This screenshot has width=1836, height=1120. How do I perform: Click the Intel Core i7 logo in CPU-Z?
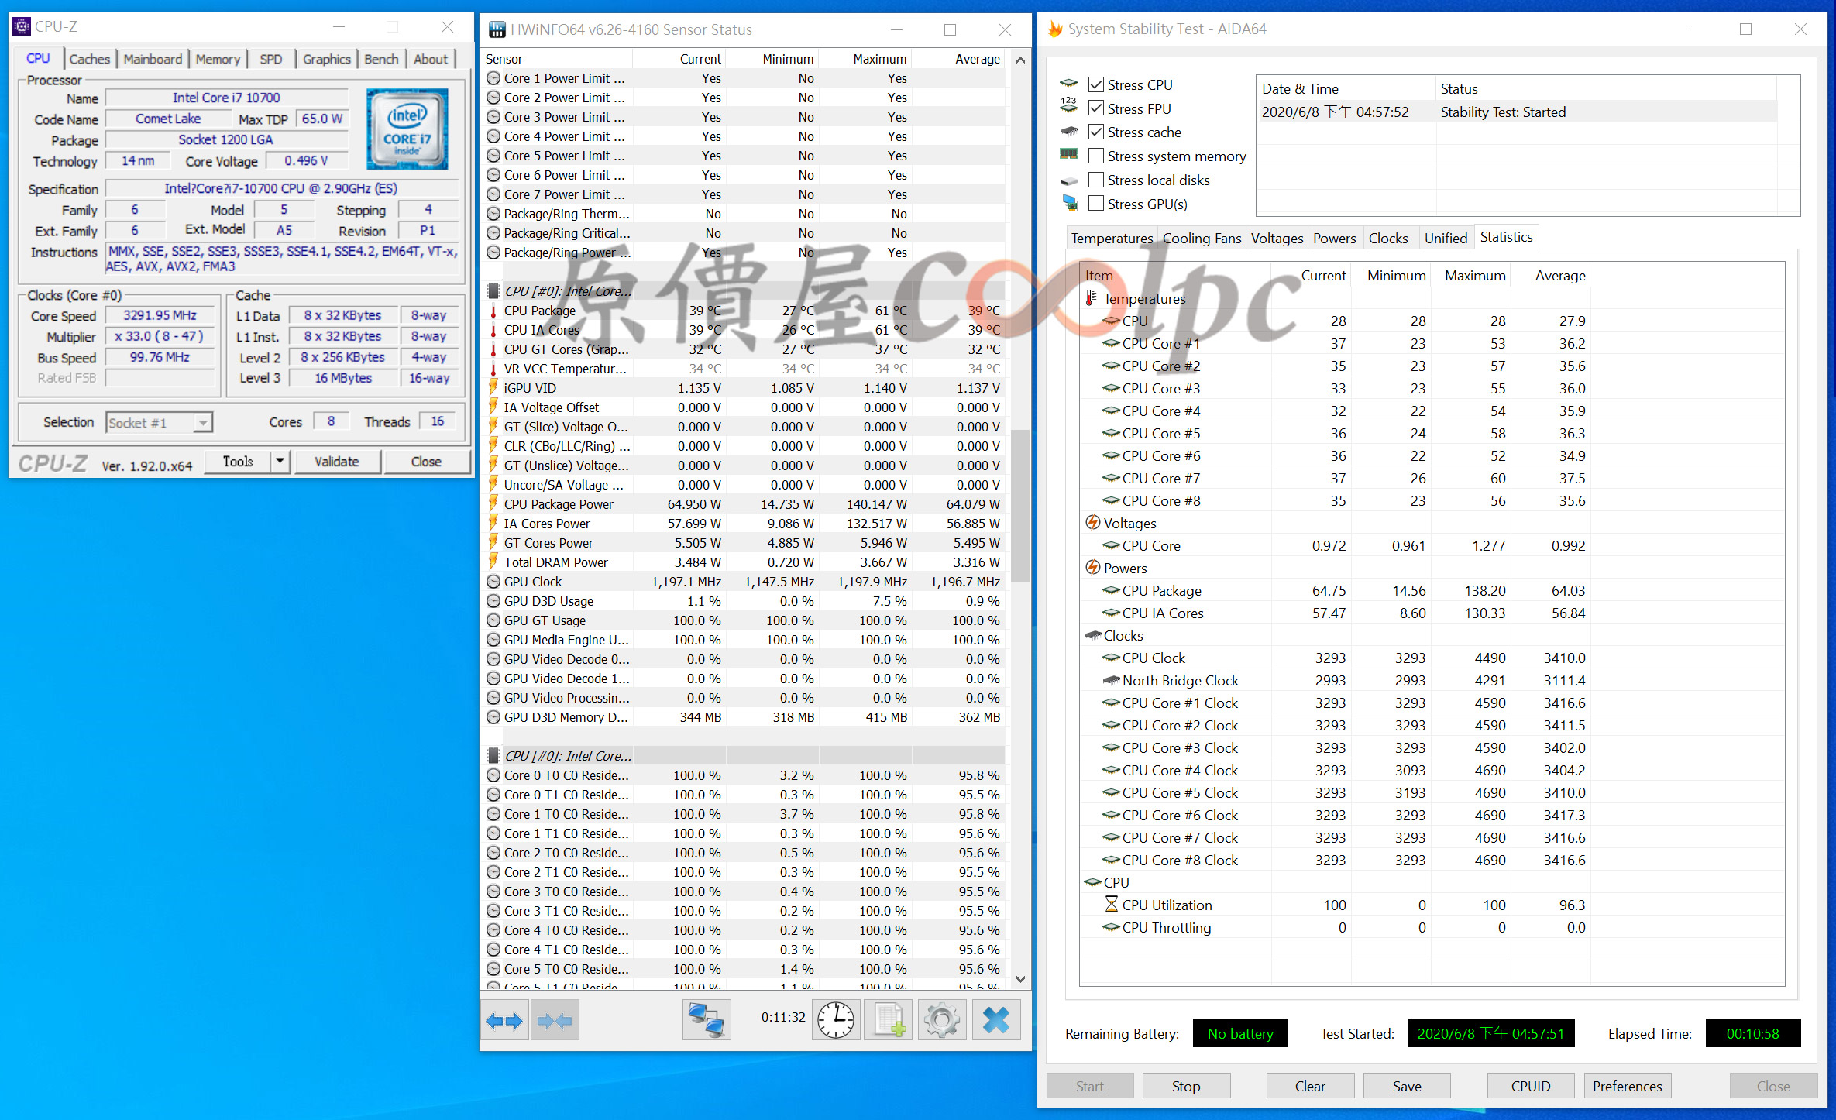pos(407,129)
